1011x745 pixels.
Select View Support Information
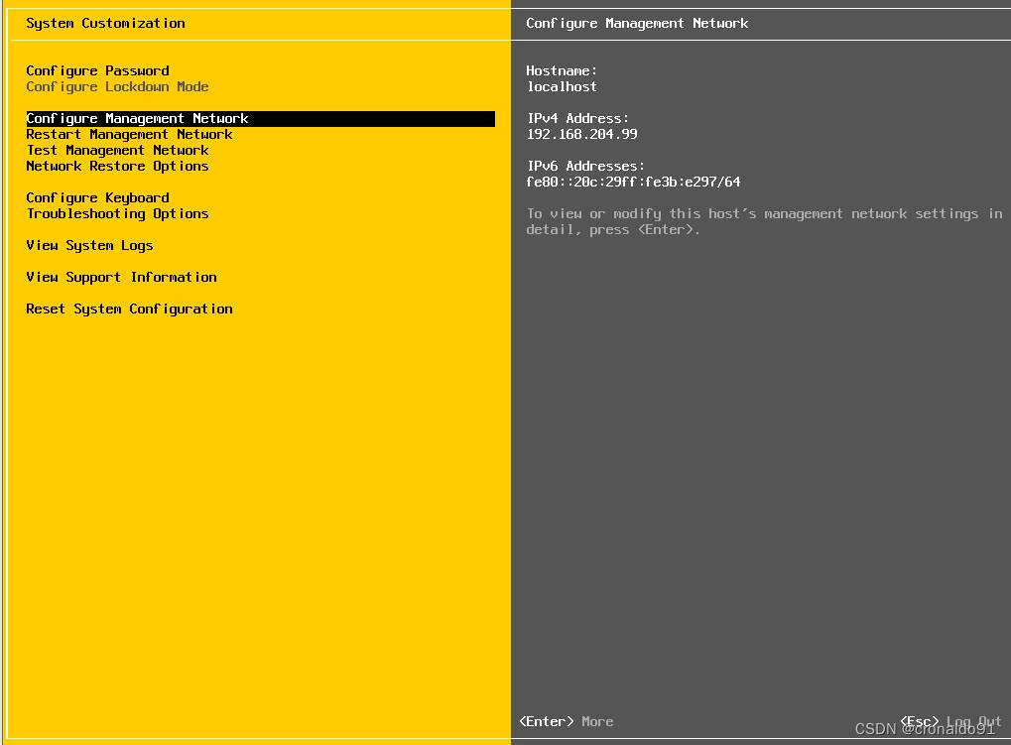[121, 277]
